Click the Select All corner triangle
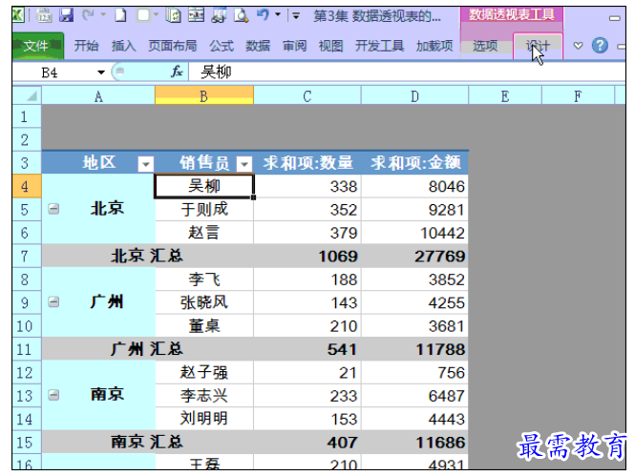This screenshot has height=476, width=635. point(27,95)
